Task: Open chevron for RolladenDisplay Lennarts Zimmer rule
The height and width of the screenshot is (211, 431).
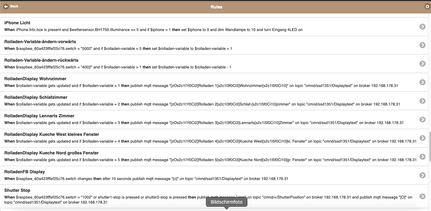Action: point(422,119)
